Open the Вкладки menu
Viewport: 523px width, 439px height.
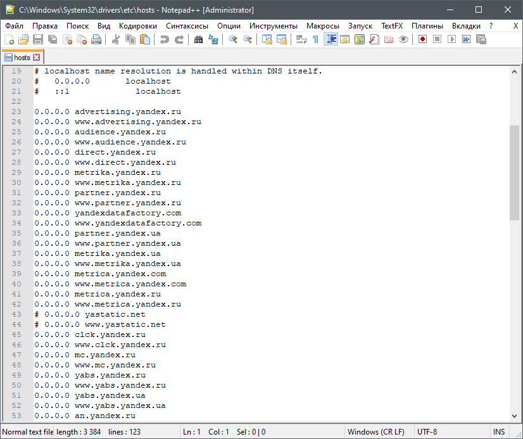[466, 26]
